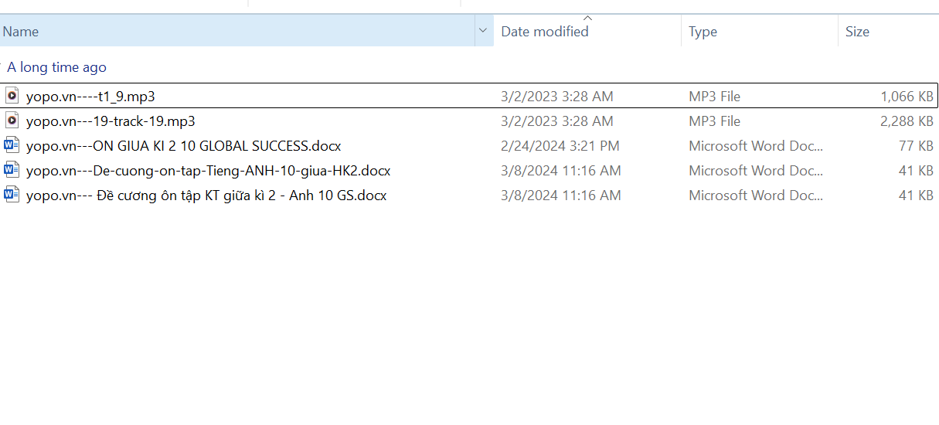The width and height of the screenshot is (939, 425).
Task: Click the 77 KB size value
Action: 916,146
